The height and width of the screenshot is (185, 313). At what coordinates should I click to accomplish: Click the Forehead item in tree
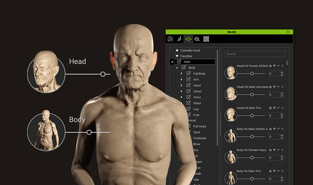click(x=199, y=138)
